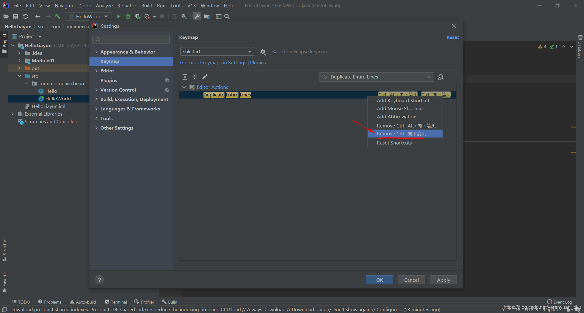
Task: Click the green Run icon
Action: [118, 16]
